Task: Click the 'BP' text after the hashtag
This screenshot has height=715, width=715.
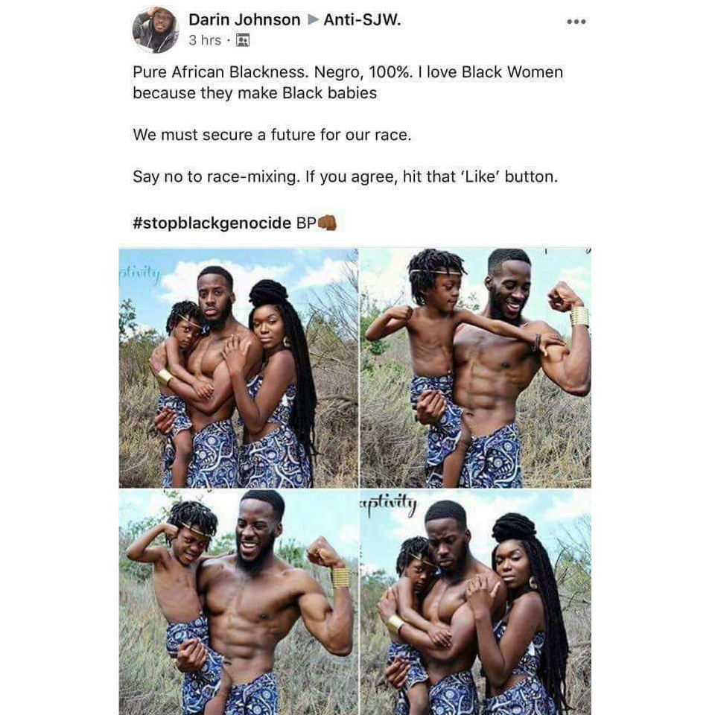Action: coord(306,223)
